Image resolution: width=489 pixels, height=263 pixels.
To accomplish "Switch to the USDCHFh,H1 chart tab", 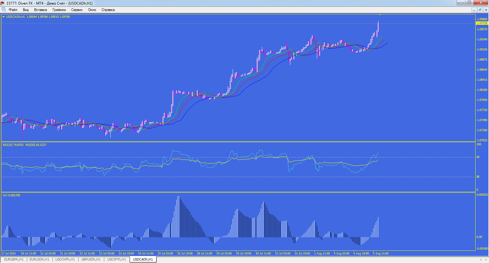I will coord(65,259).
